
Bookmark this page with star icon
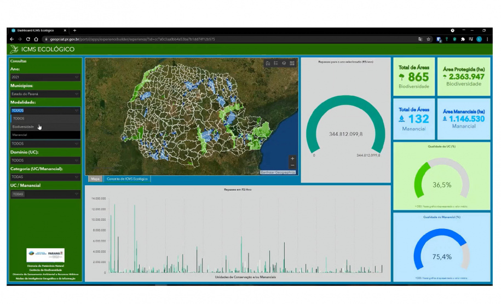coord(428,39)
